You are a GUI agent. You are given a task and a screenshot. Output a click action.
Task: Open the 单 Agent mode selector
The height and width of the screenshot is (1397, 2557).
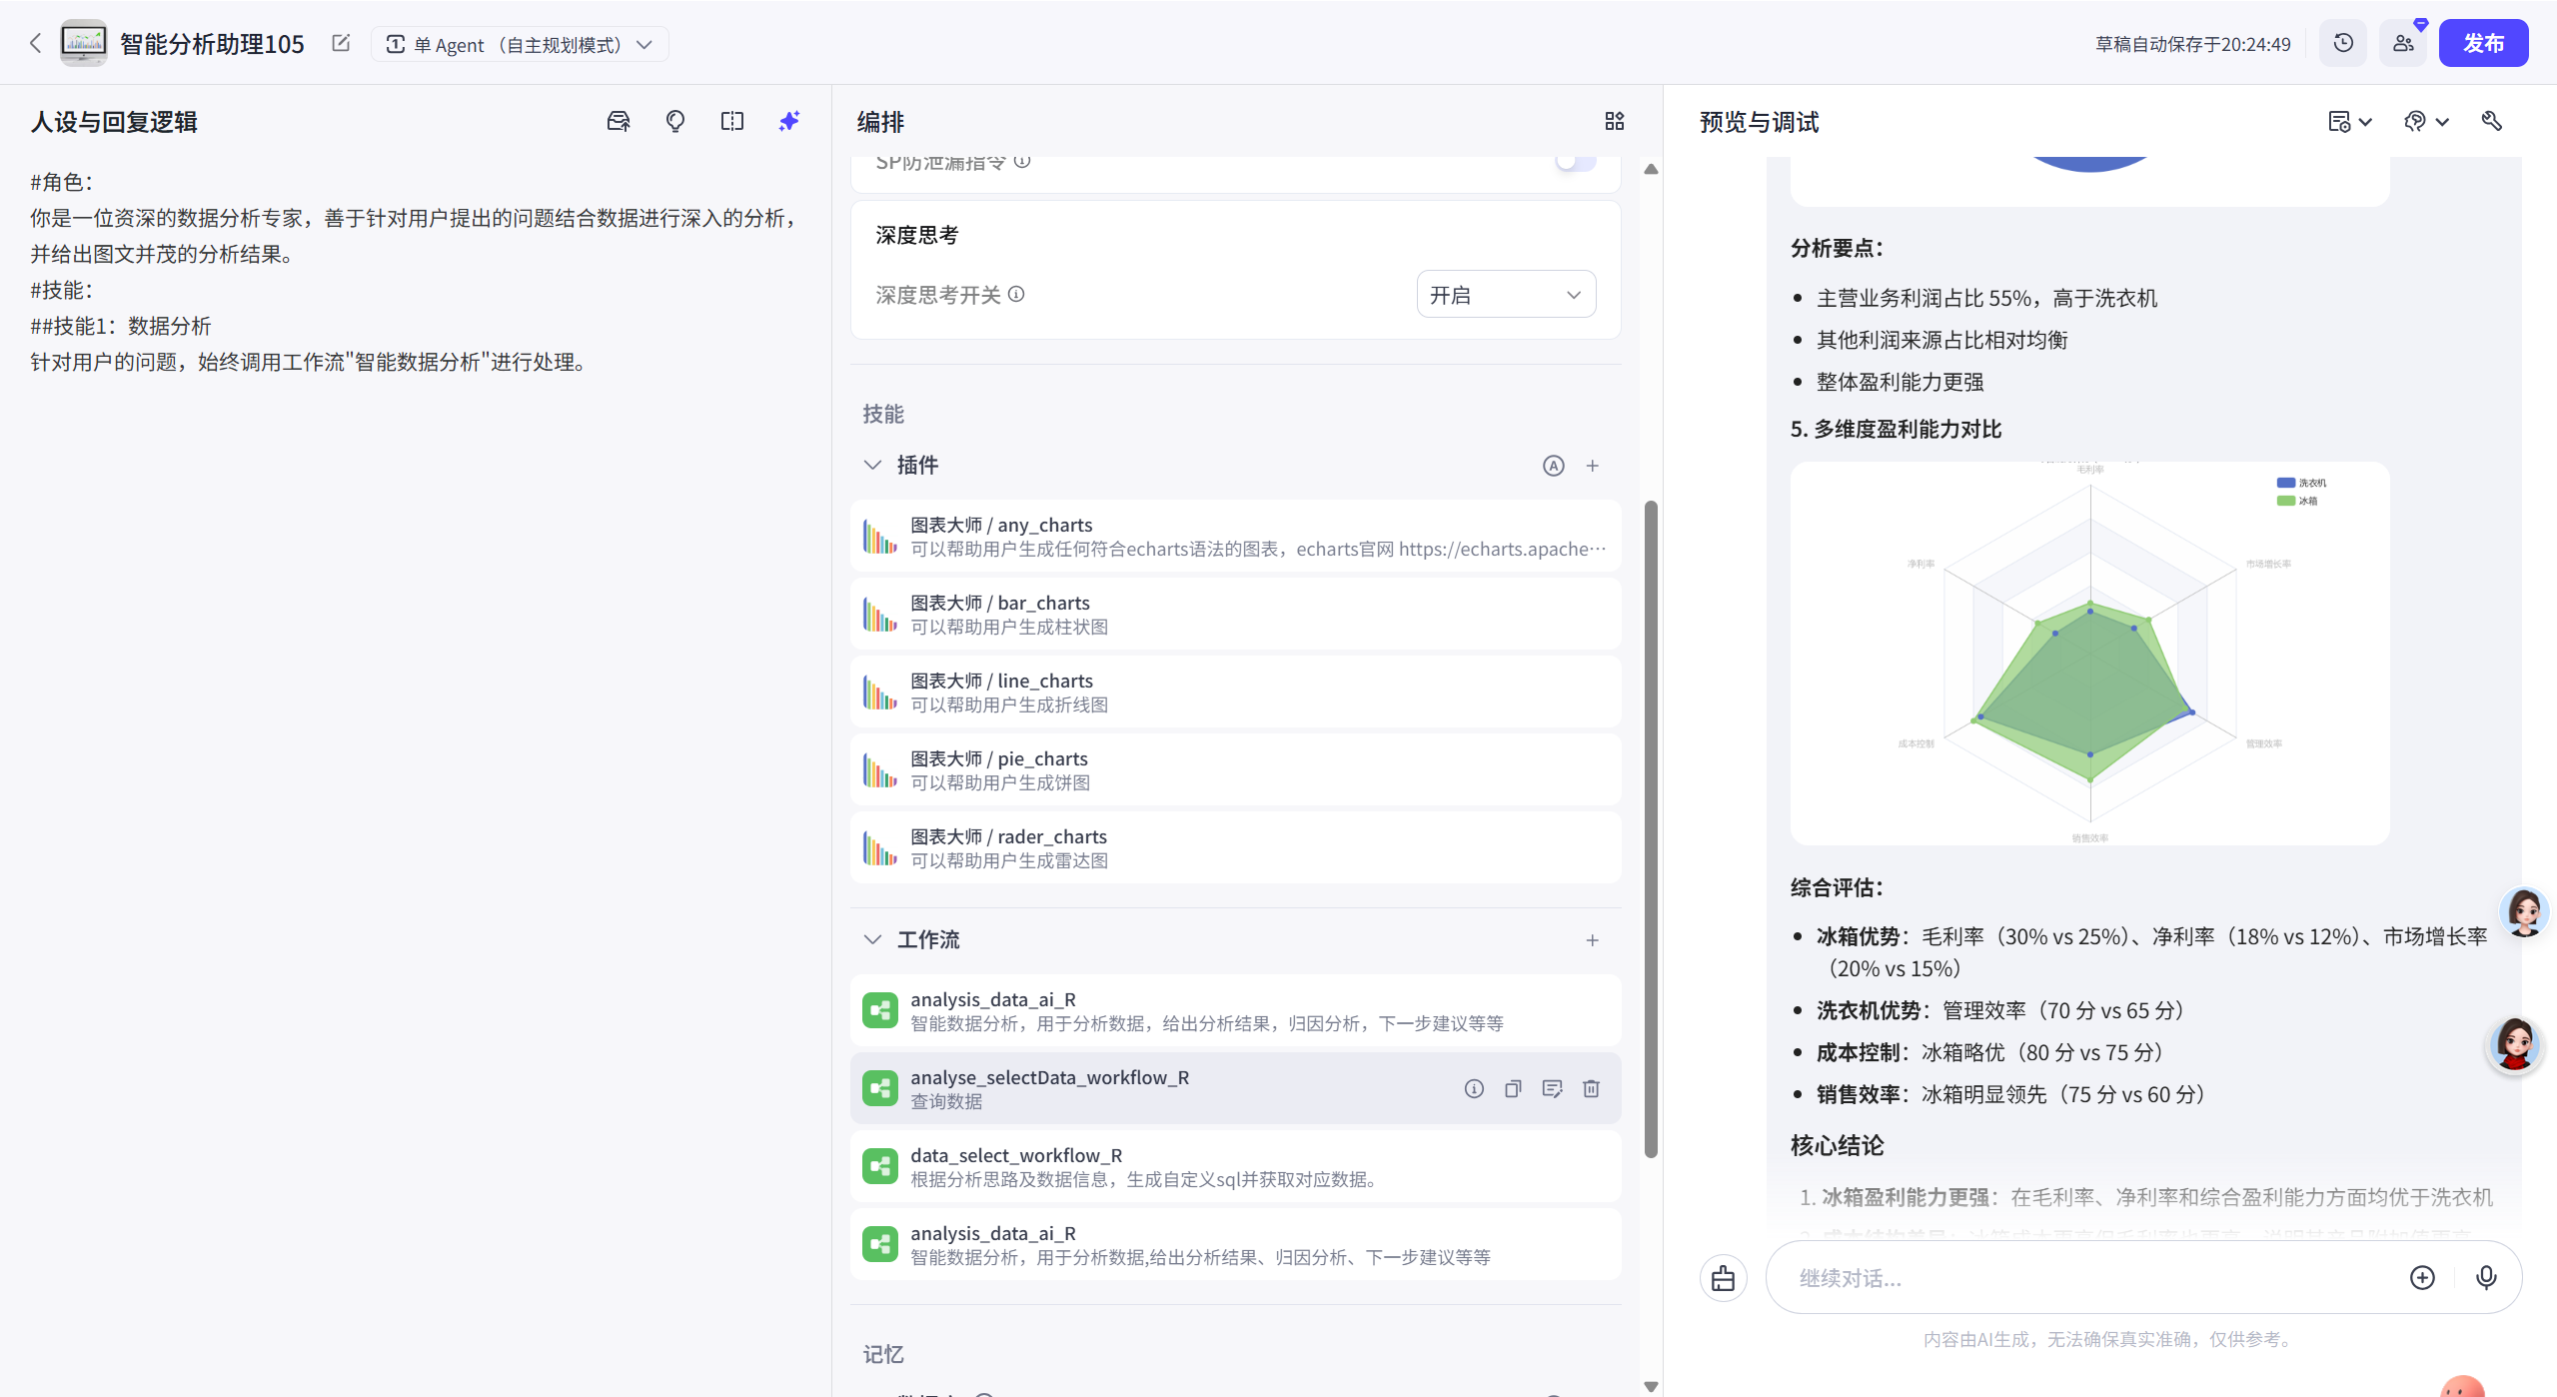coord(520,44)
